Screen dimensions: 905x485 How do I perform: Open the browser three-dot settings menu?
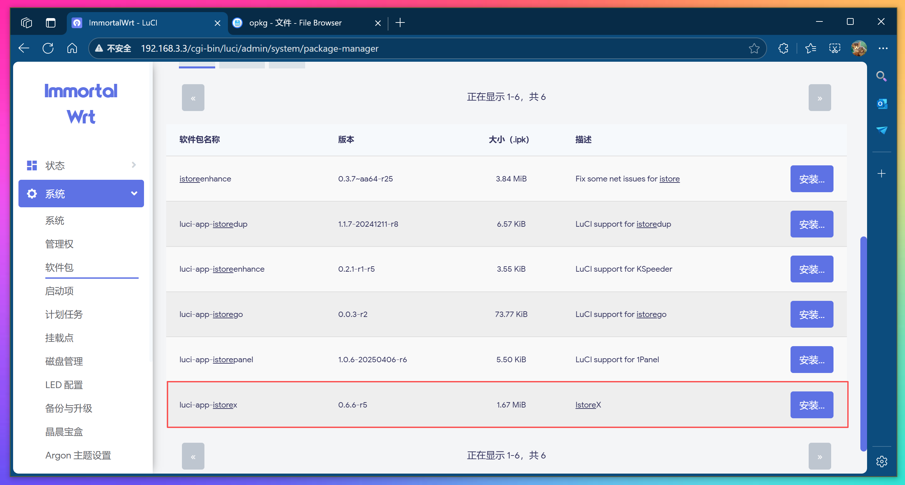tap(883, 48)
